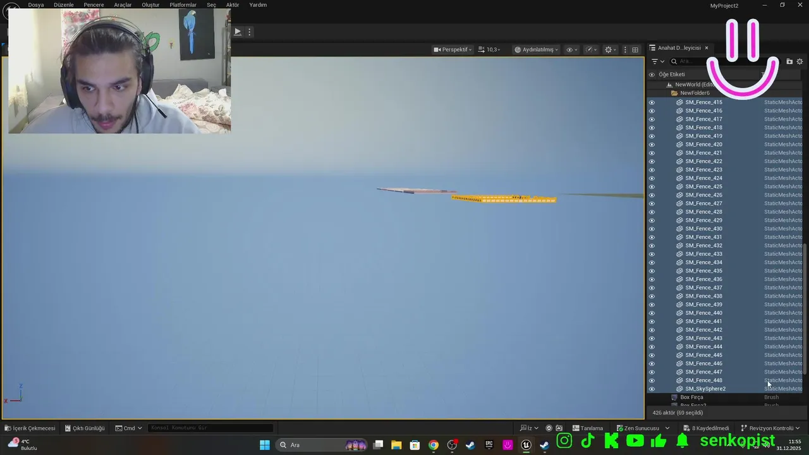Open the viewport settings gear dropdown

(x=611, y=49)
